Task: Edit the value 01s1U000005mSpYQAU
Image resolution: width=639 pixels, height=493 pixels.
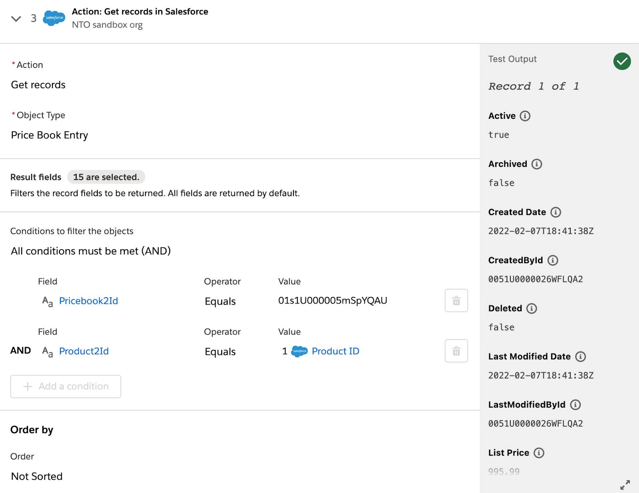Action: pos(333,300)
